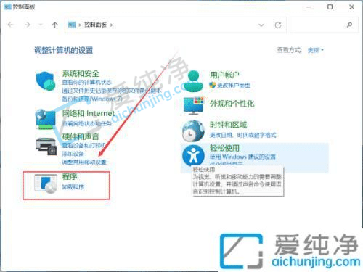Open the System and Security shield icon
The image size is (363, 272).
pos(46,81)
